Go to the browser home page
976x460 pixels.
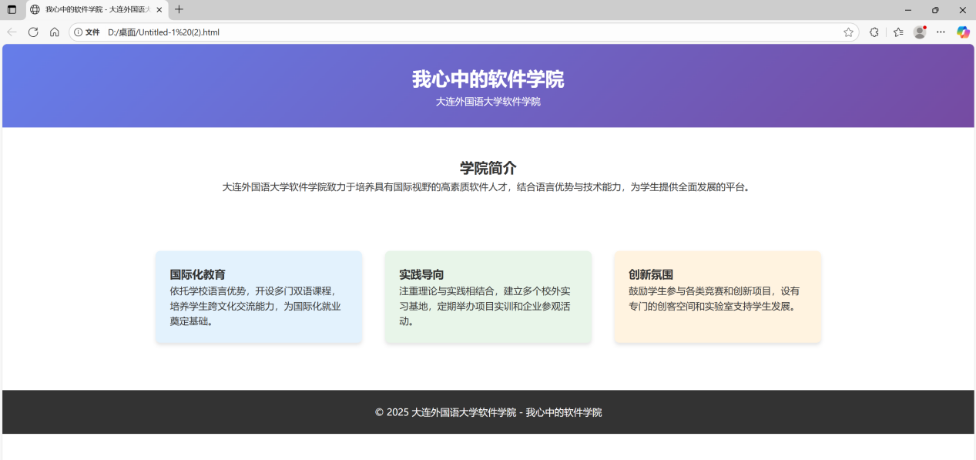55,32
